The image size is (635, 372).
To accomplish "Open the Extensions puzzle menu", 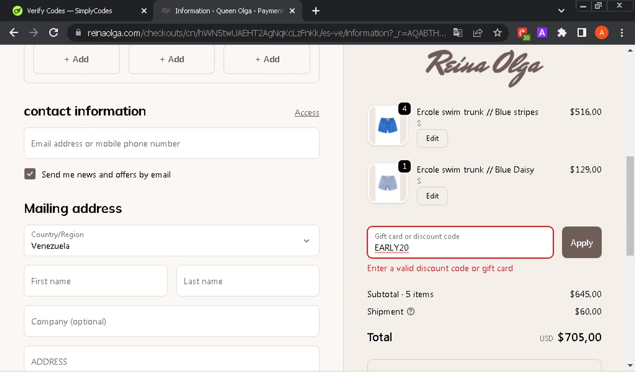I will (x=562, y=33).
